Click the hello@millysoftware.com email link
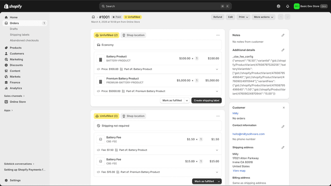Screen dimensions: 331x186 (249, 134)
